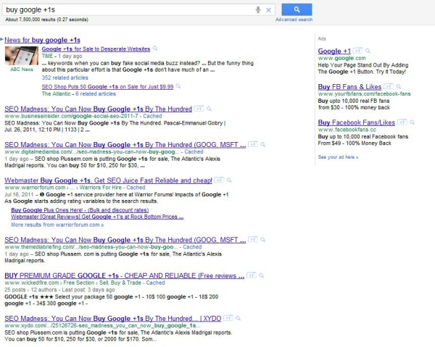Click 'About 7,500,000 results' count text
The width and height of the screenshot is (435, 347).
pyautogui.click(x=47, y=20)
